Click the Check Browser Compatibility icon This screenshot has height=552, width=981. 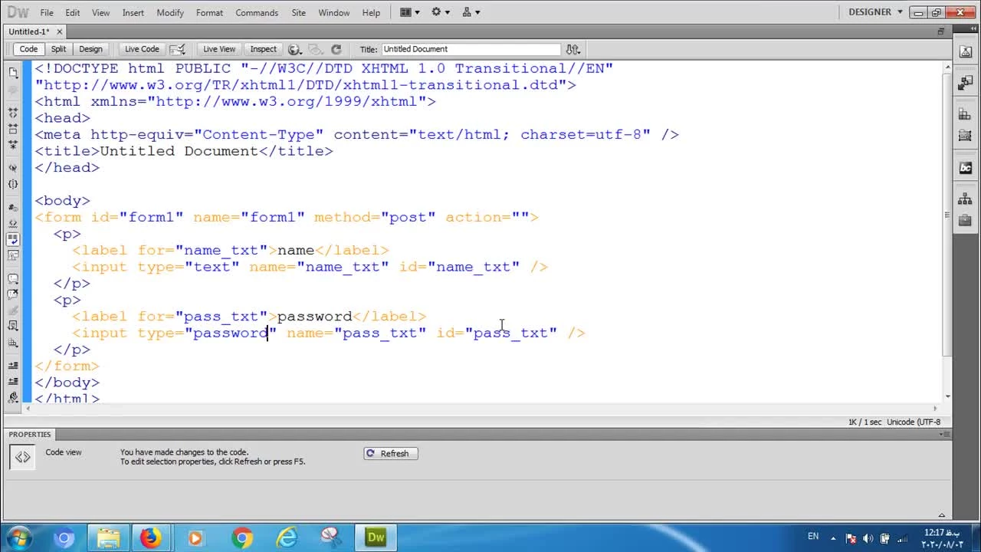[x=177, y=49]
